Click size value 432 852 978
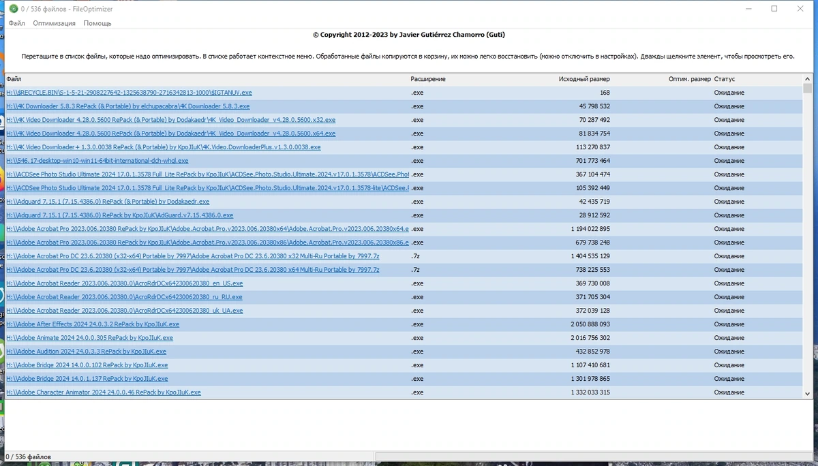The width and height of the screenshot is (818, 466). pyautogui.click(x=592, y=352)
